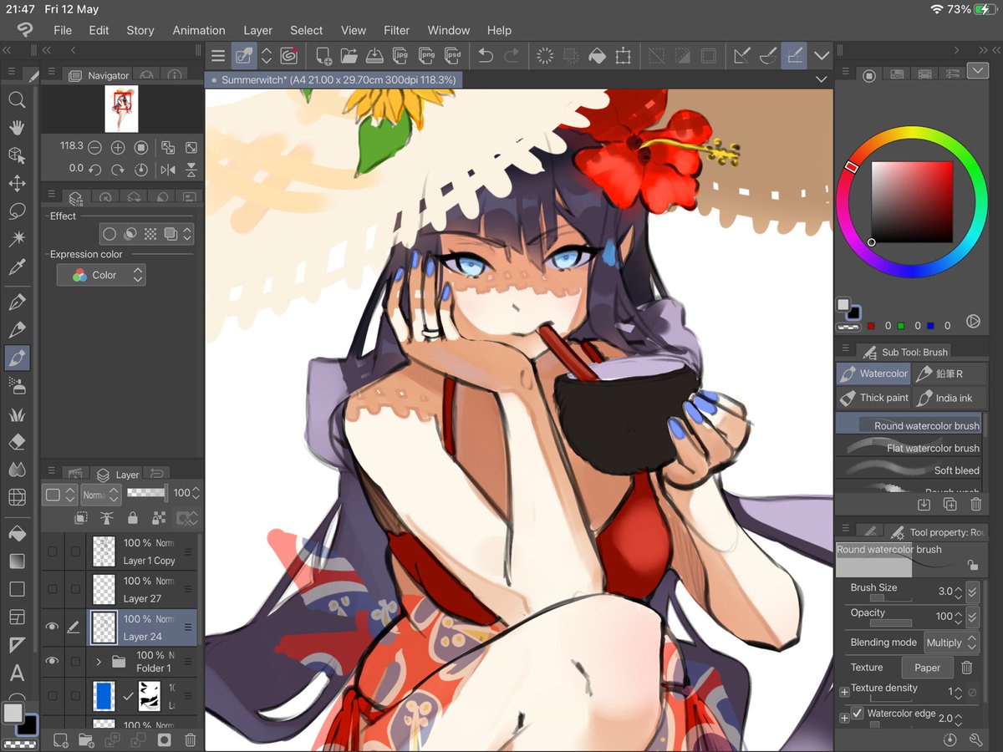
Task: Select the Text tool
Action: [17, 673]
